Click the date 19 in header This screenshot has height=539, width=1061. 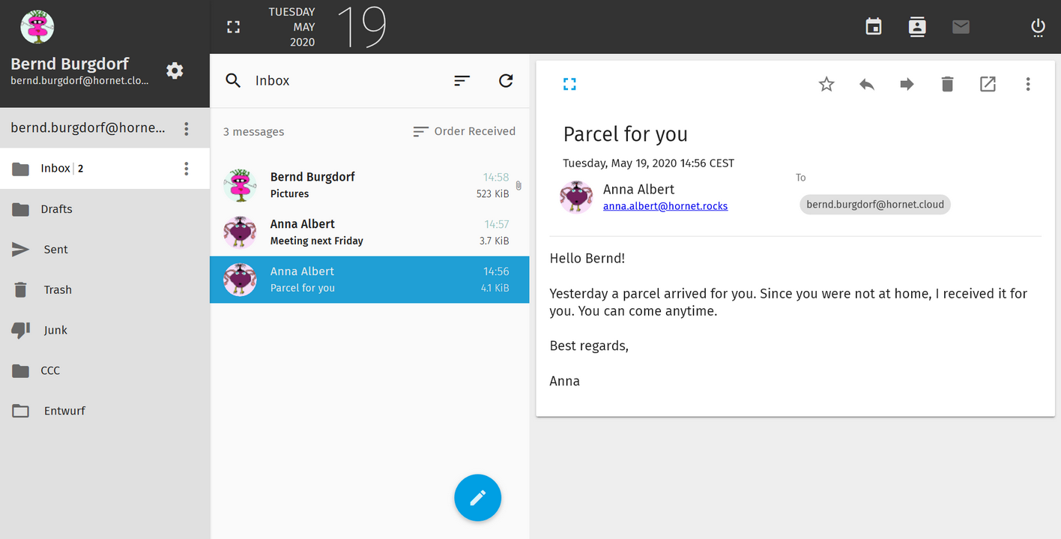point(363,27)
